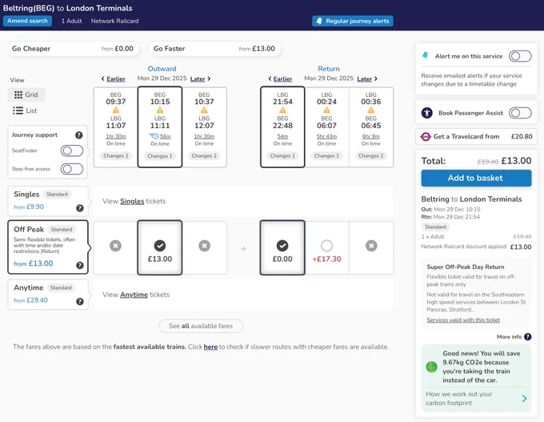Select the £0.00 return fare option
This screenshot has height=422, width=544.
pos(282,247)
